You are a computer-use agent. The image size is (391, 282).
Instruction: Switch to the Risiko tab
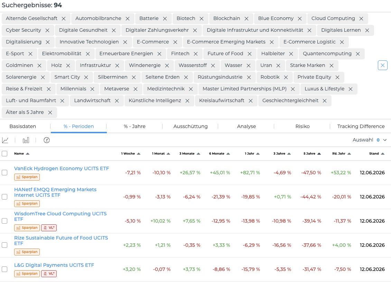(302, 126)
